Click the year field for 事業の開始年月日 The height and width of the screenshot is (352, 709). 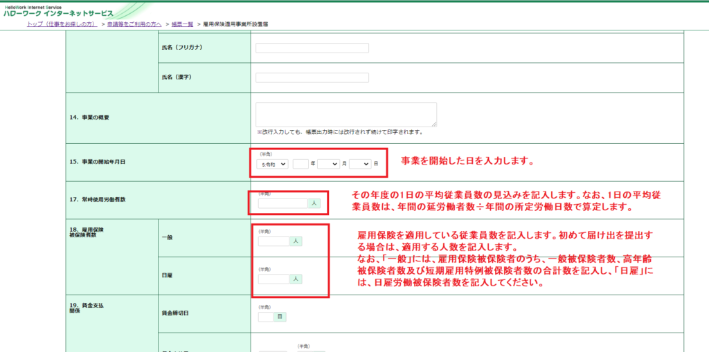click(300, 164)
